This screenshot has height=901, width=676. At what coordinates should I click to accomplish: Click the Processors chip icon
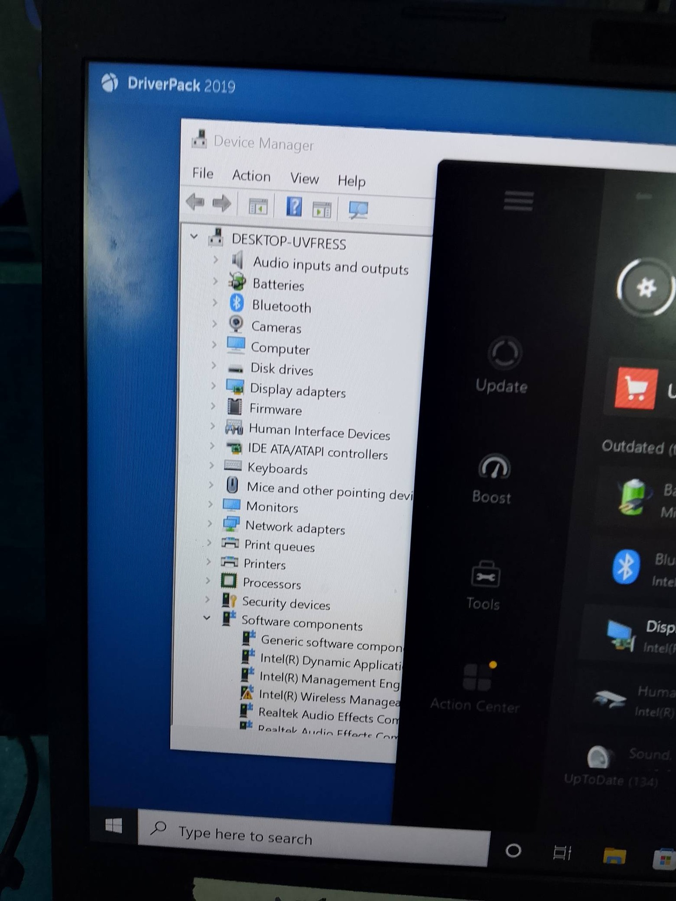click(x=228, y=581)
